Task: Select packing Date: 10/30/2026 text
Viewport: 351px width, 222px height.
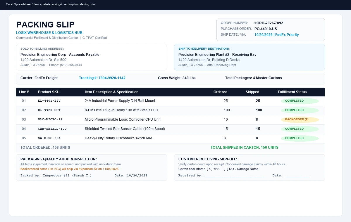Action: 131,176
